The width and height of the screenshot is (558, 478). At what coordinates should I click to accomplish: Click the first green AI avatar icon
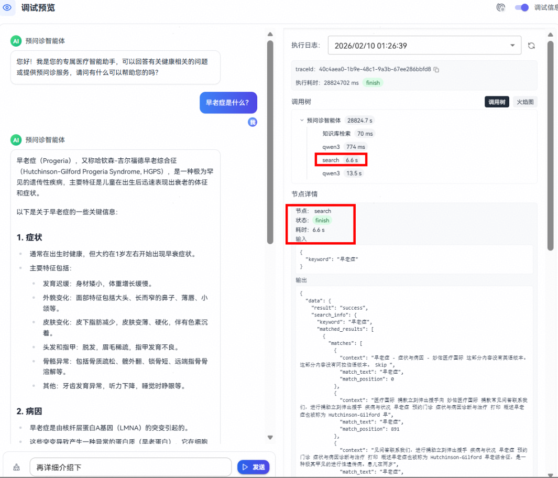point(16,41)
